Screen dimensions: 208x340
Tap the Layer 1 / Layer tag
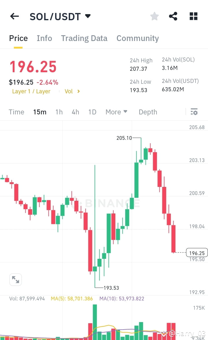31,91
